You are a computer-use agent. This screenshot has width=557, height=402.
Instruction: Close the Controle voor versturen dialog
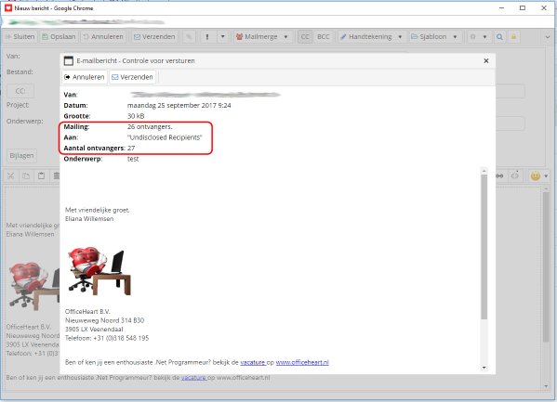point(486,61)
